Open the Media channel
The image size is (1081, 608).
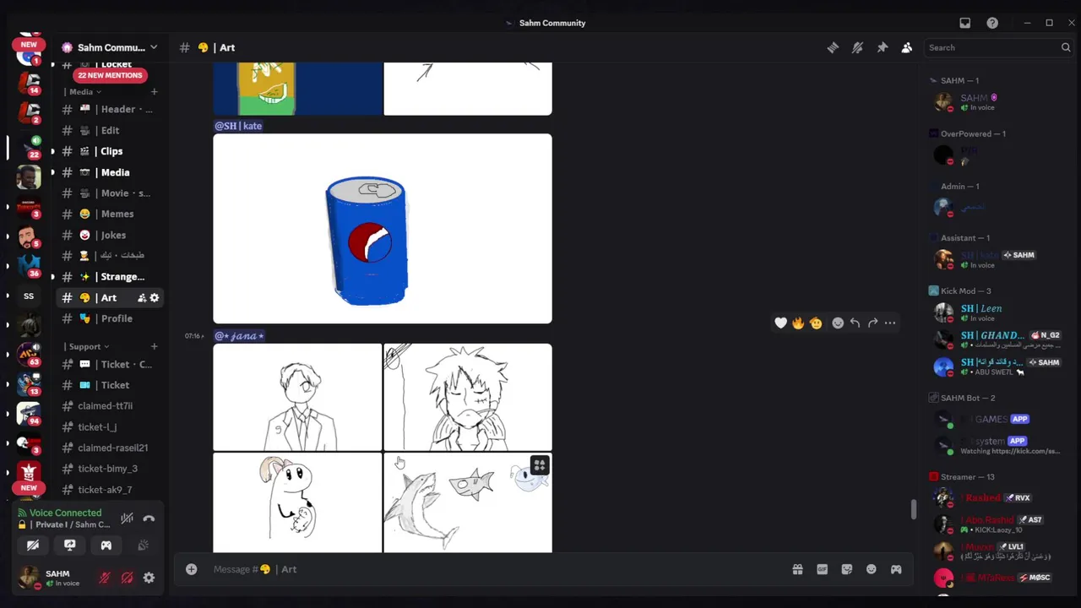110,172
